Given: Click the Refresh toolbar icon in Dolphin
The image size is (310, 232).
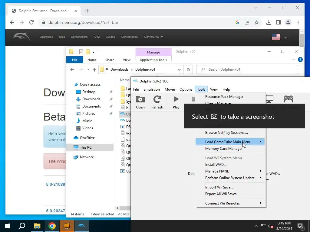Looking at the screenshot, I should pyautogui.click(x=157, y=102).
